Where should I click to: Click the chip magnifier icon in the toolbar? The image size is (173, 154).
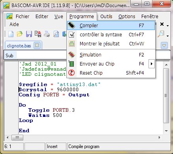point(161,34)
